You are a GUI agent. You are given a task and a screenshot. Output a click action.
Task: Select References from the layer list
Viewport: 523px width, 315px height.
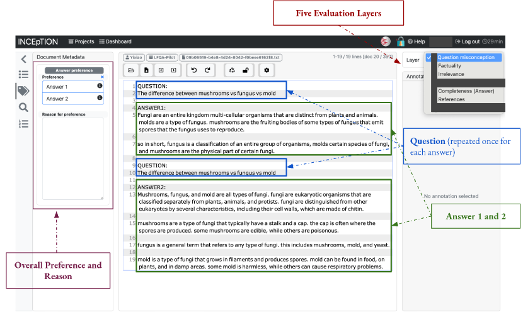pyautogui.click(x=451, y=99)
